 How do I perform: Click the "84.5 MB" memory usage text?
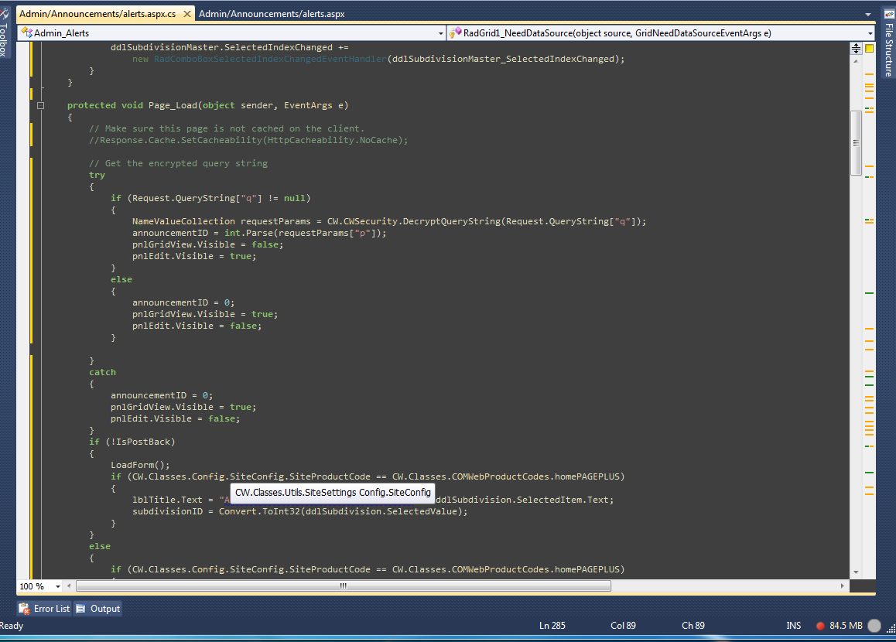tap(846, 626)
